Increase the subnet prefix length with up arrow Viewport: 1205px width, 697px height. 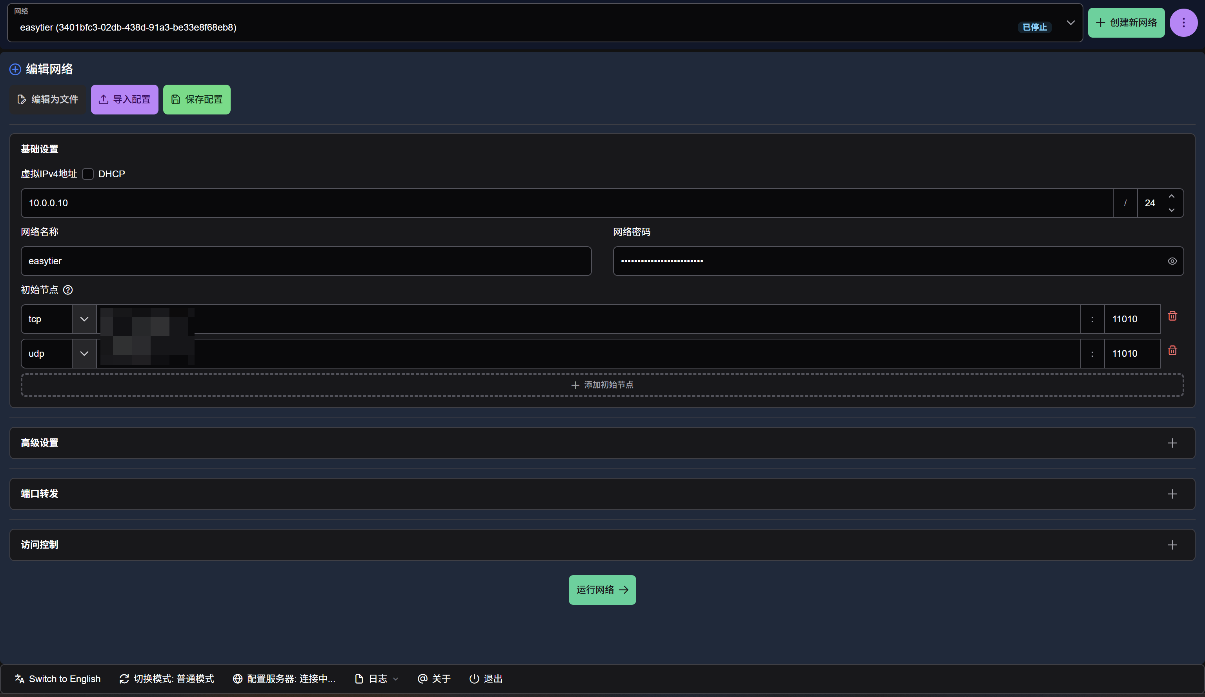click(x=1171, y=196)
